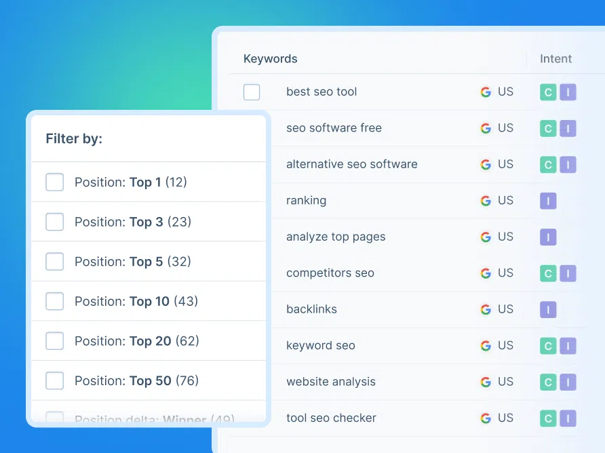Image resolution: width=605 pixels, height=453 pixels.
Task: Enable Position: Top 1 filter checkbox
Action: (x=55, y=182)
